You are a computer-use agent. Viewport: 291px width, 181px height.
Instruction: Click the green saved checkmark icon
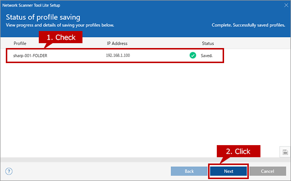pyautogui.click(x=193, y=55)
